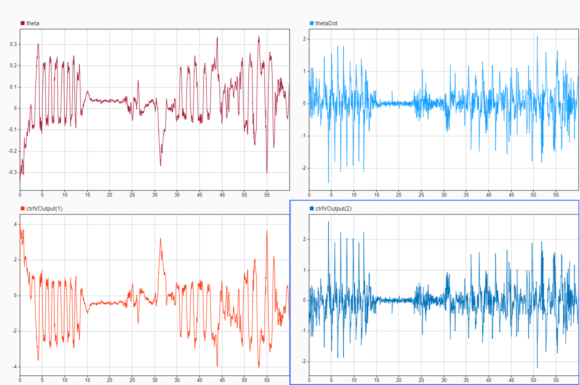The image size is (580, 385).
Task: Click the ctrlVOutput(1) legend color swatch
Action: point(22,209)
